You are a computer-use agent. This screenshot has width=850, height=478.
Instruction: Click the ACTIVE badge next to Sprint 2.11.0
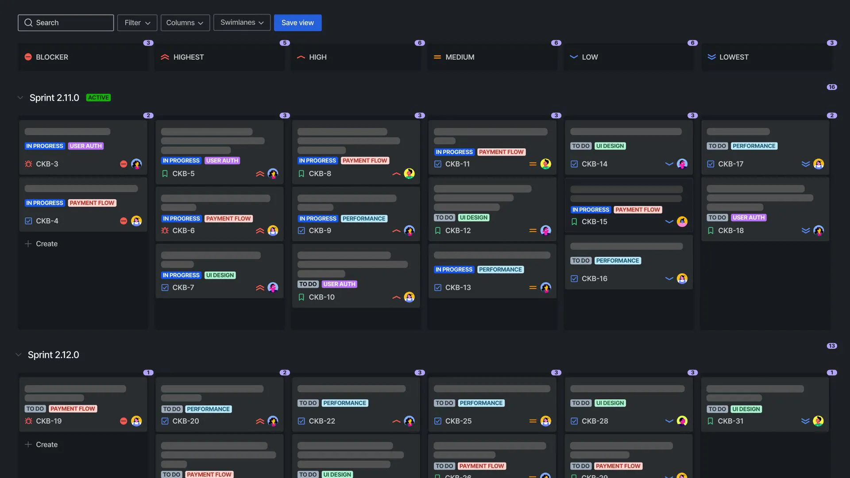pos(98,97)
